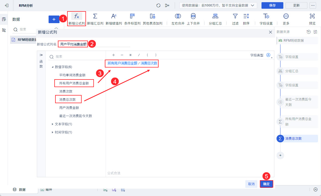Select the 所有用户消费总金额 step in flow

click(297, 121)
